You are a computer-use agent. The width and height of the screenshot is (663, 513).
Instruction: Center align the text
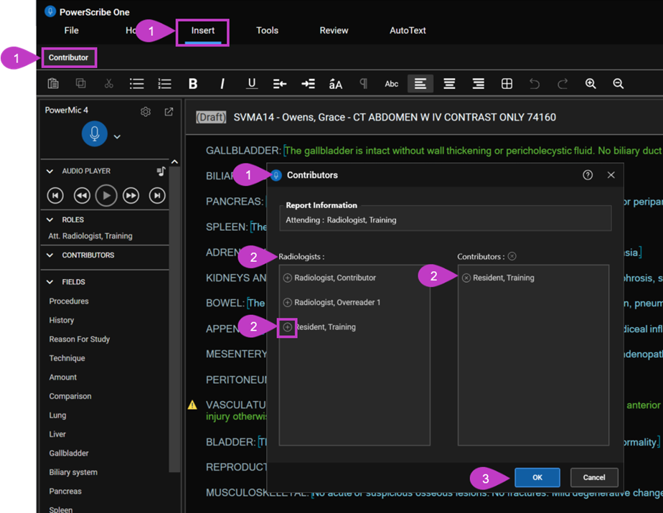(449, 84)
